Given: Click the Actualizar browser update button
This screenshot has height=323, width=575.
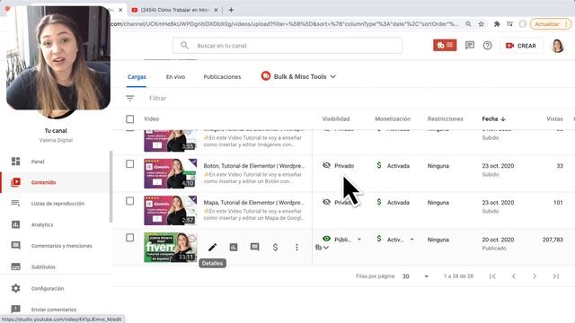Looking at the screenshot, I should (551, 24).
